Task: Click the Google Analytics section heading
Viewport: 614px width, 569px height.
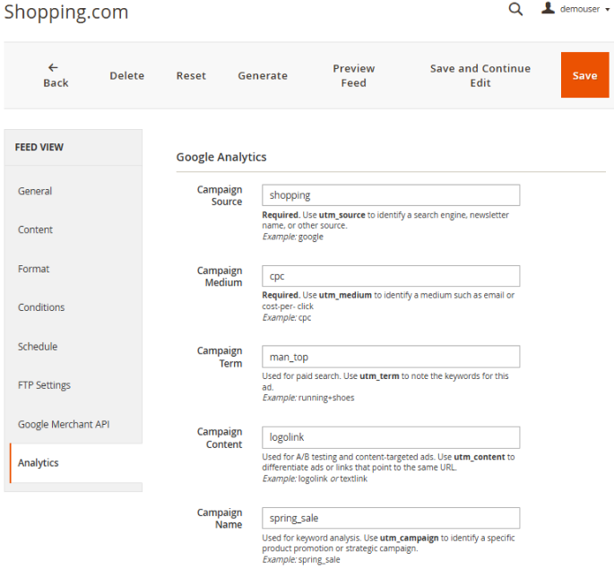Action: point(221,157)
